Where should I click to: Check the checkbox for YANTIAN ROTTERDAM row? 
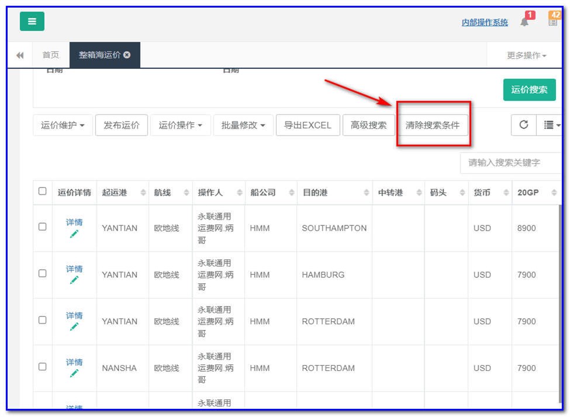(42, 321)
